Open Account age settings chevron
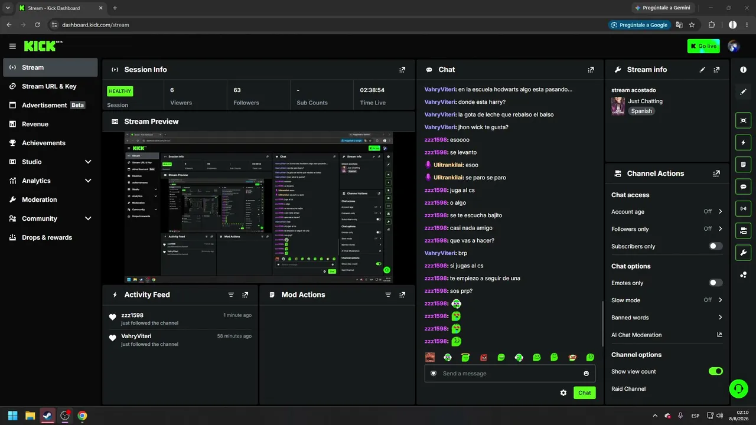The image size is (756, 425). tap(720, 211)
